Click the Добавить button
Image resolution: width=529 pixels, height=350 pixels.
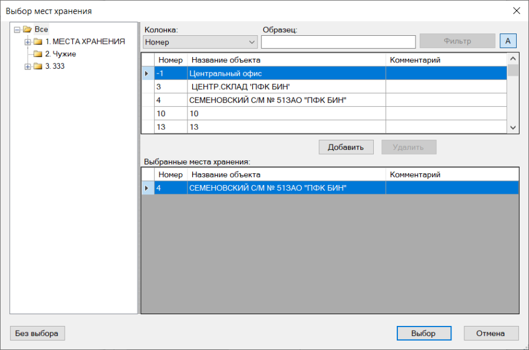click(x=346, y=147)
